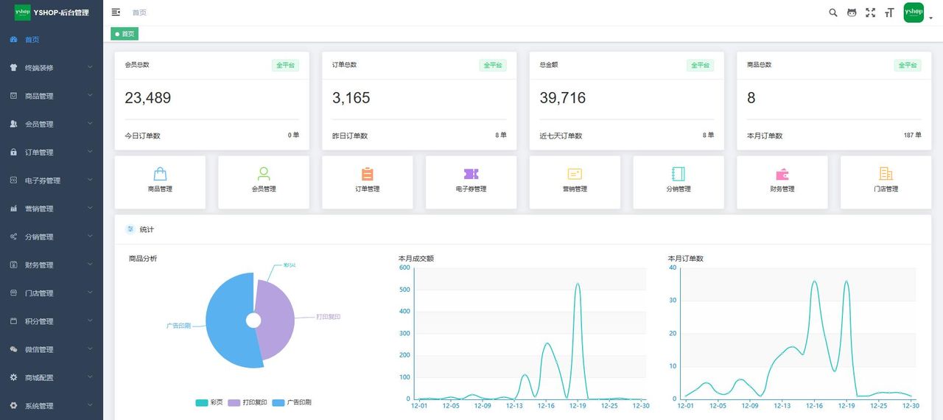The width and height of the screenshot is (943, 420).
Task: Click 全平台 tag on 会员总数 card
Action: point(285,65)
